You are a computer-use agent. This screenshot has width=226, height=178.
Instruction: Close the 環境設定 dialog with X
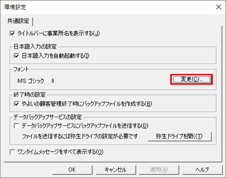(x=219, y=7)
